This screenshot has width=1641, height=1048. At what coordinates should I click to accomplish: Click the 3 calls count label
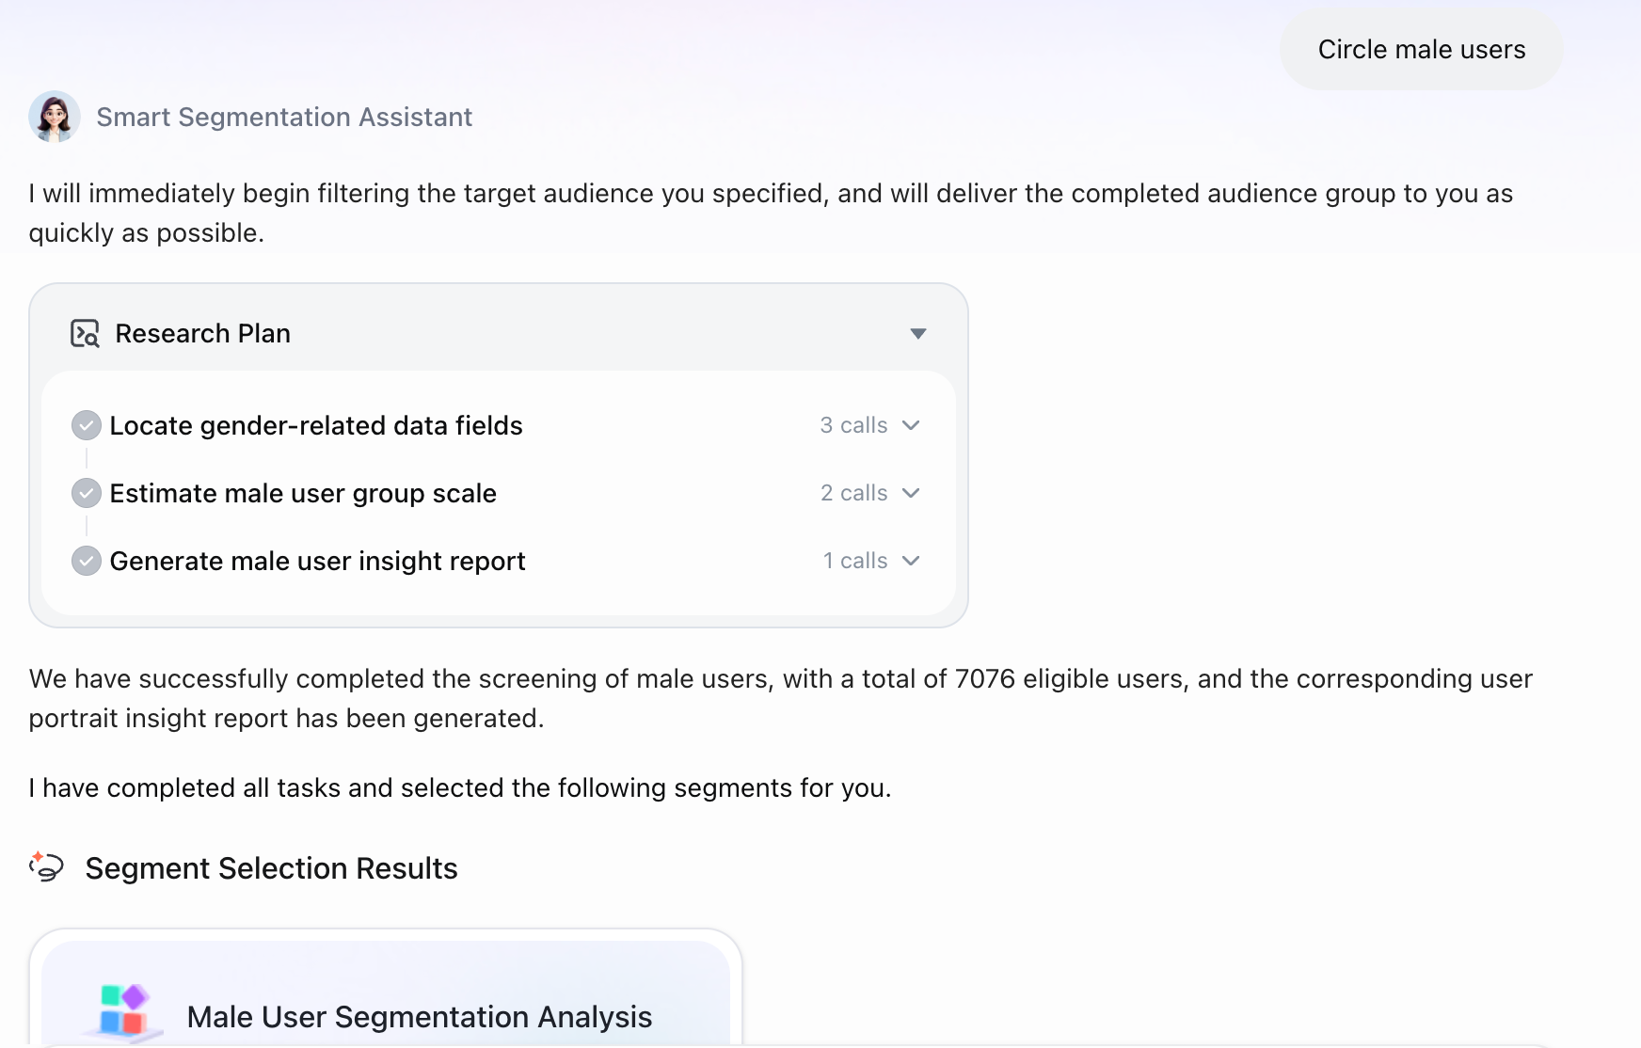(x=853, y=425)
